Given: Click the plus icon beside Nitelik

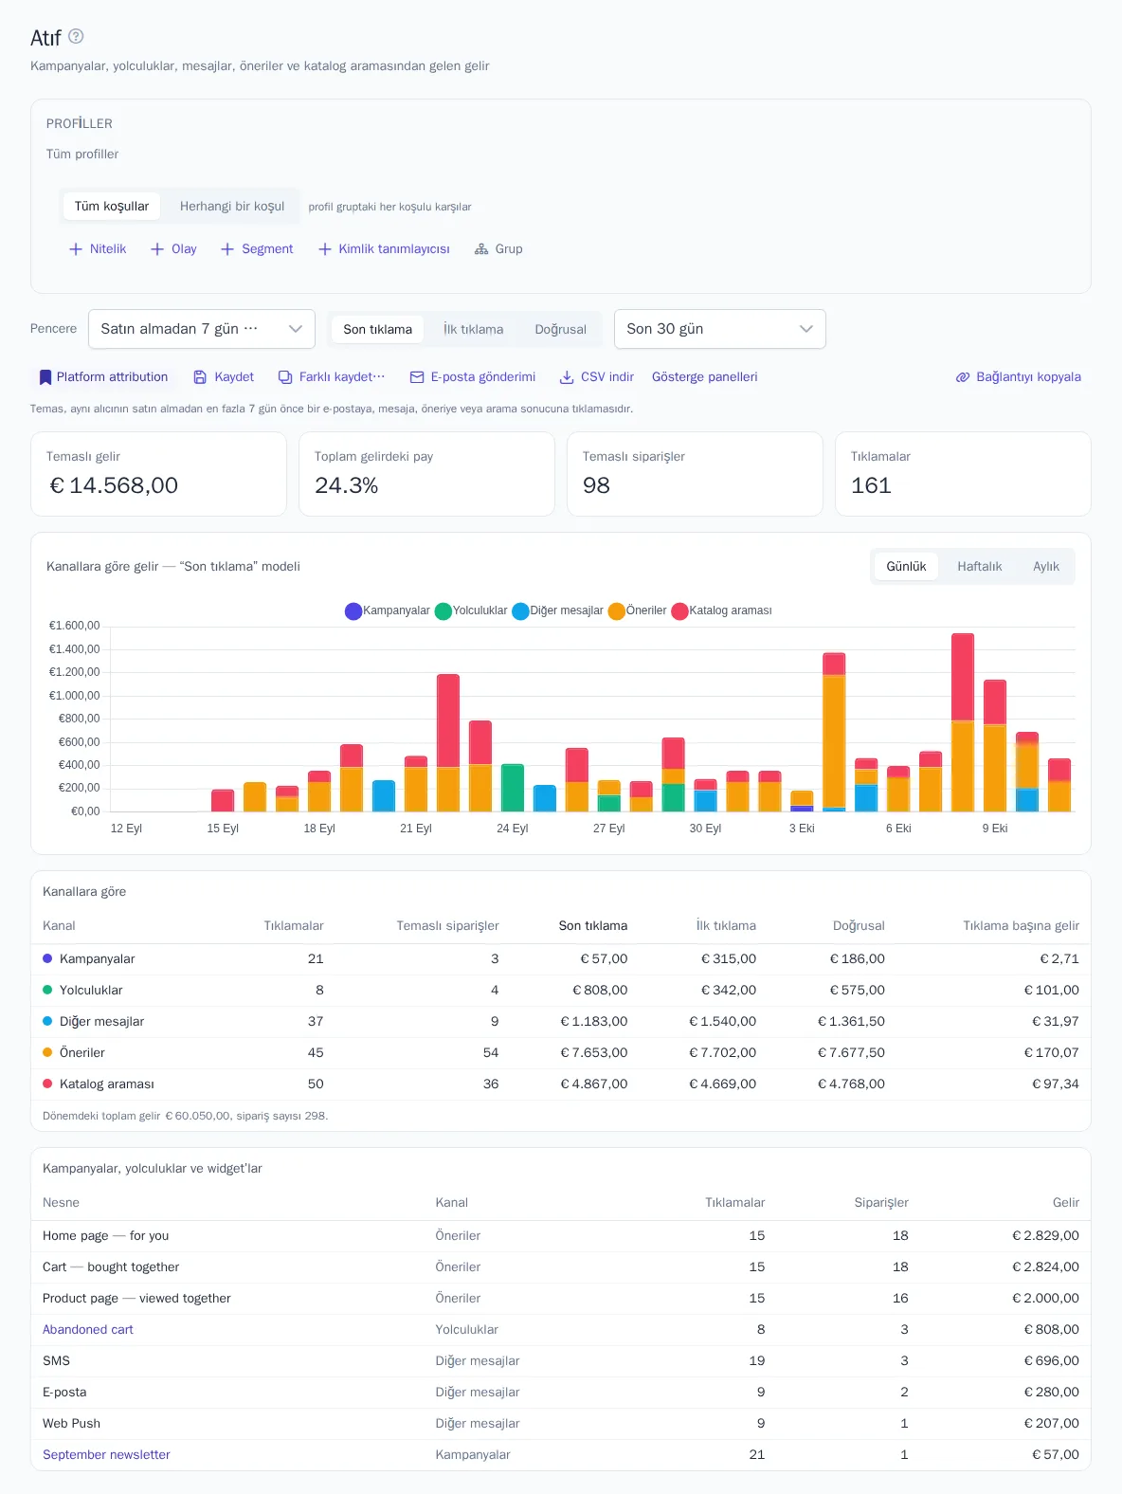Looking at the screenshot, I should [x=76, y=249].
